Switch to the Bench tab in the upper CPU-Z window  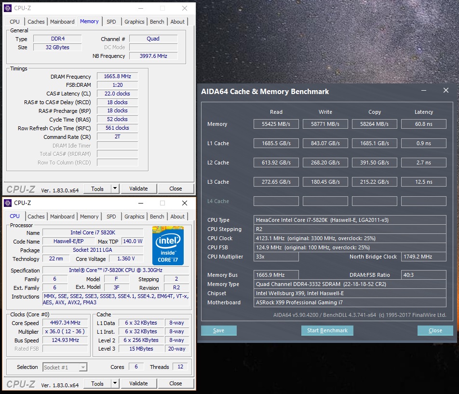point(157,22)
